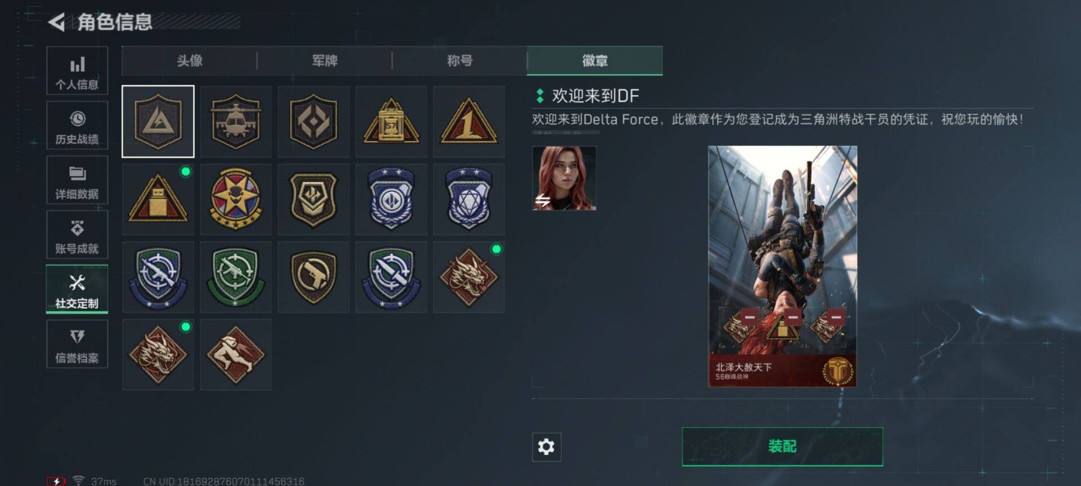The width and height of the screenshot is (1081, 486).
Task: Open 信誉档案 in the sidebar
Action: 77,344
